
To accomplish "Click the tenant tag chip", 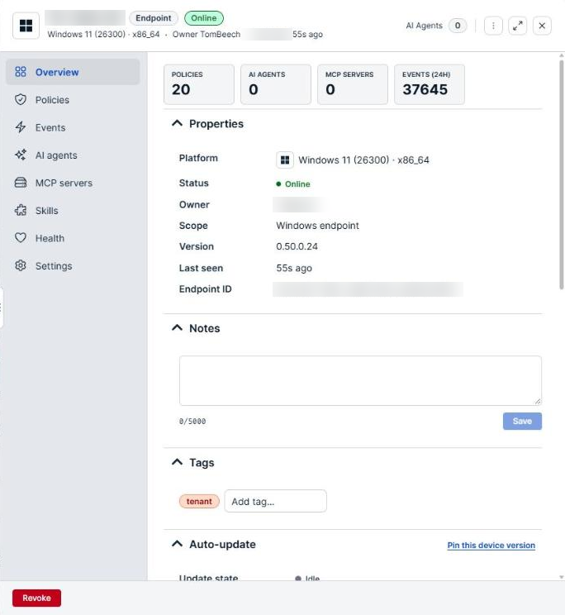I will [199, 501].
